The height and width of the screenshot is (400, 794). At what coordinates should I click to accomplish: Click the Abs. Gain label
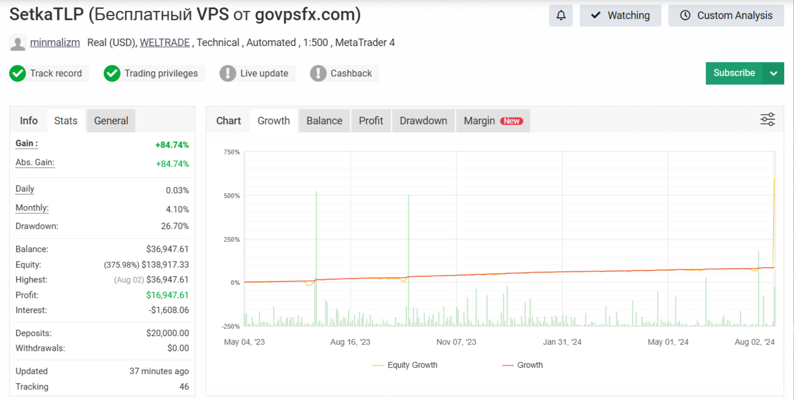35,162
